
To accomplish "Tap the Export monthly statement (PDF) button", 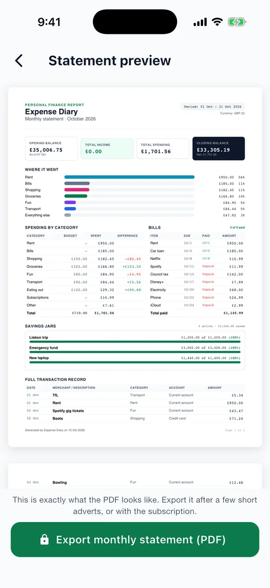I will (x=135, y=539).
